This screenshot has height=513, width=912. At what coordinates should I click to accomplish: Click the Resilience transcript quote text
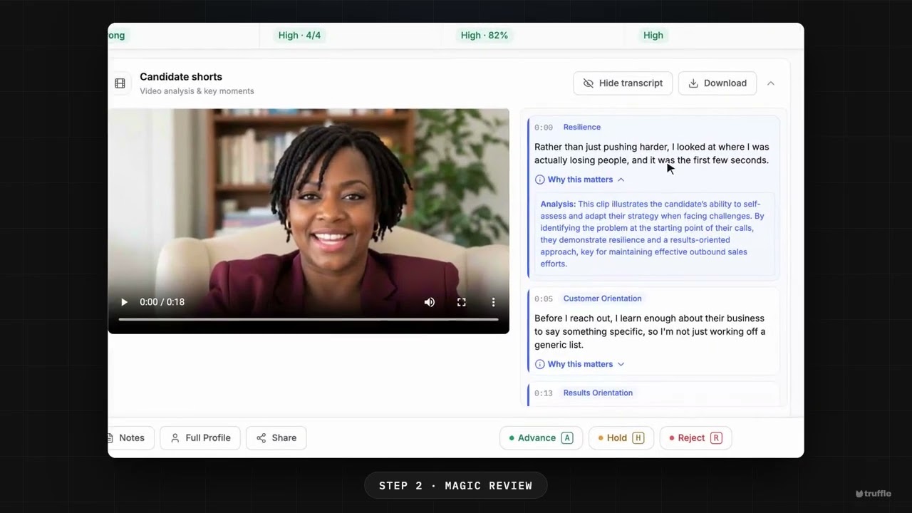coord(652,154)
